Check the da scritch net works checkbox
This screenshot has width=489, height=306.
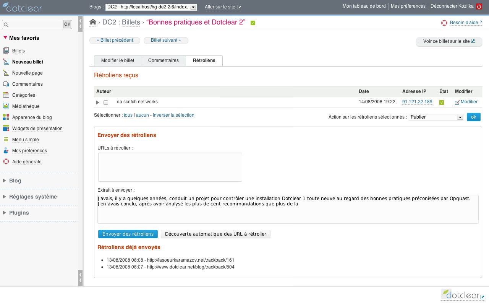106,103
